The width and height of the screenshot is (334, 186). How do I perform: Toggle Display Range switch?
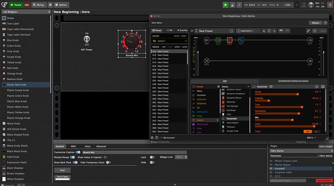(x=73, y=157)
